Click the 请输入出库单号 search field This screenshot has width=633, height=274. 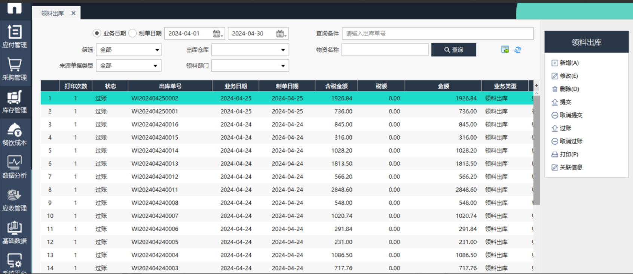click(437, 33)
